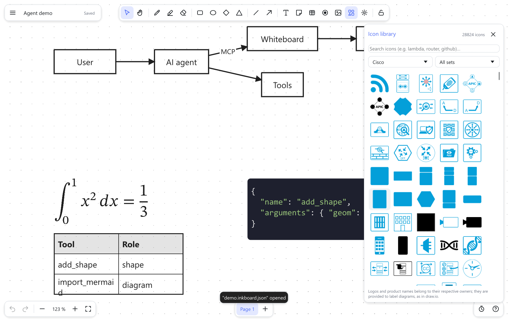Open the history clock icon

[x=481, y=309]
